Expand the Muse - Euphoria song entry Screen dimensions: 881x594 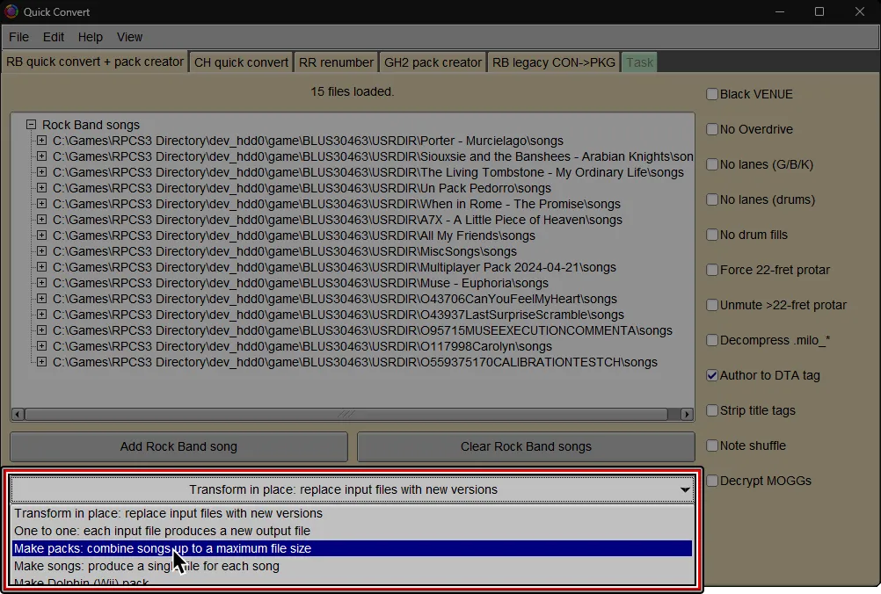tap(41, 283)
